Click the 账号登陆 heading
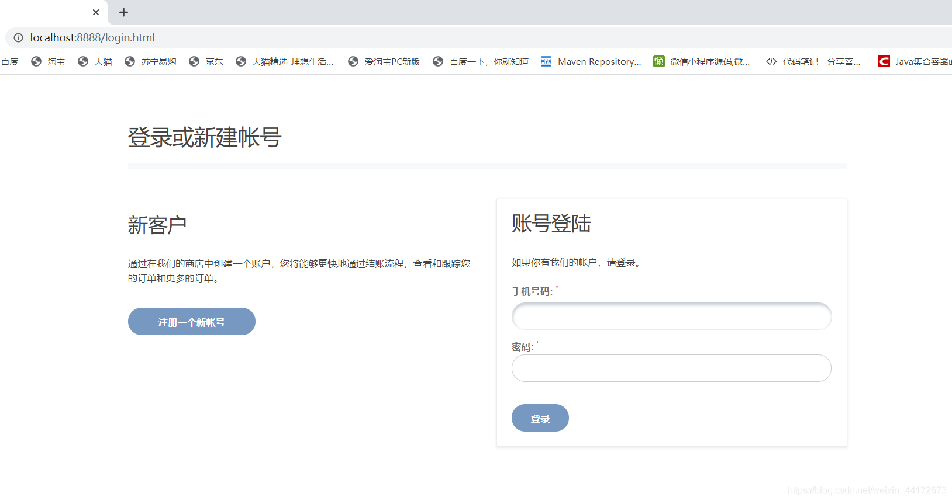 coord(551,224)
